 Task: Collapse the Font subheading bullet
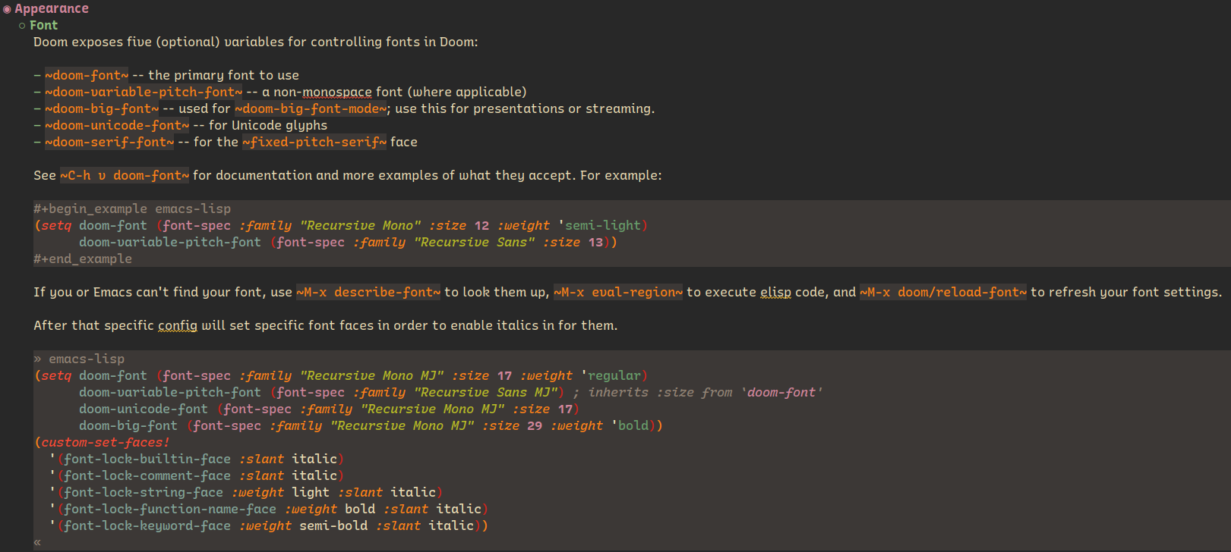[22, 26]
